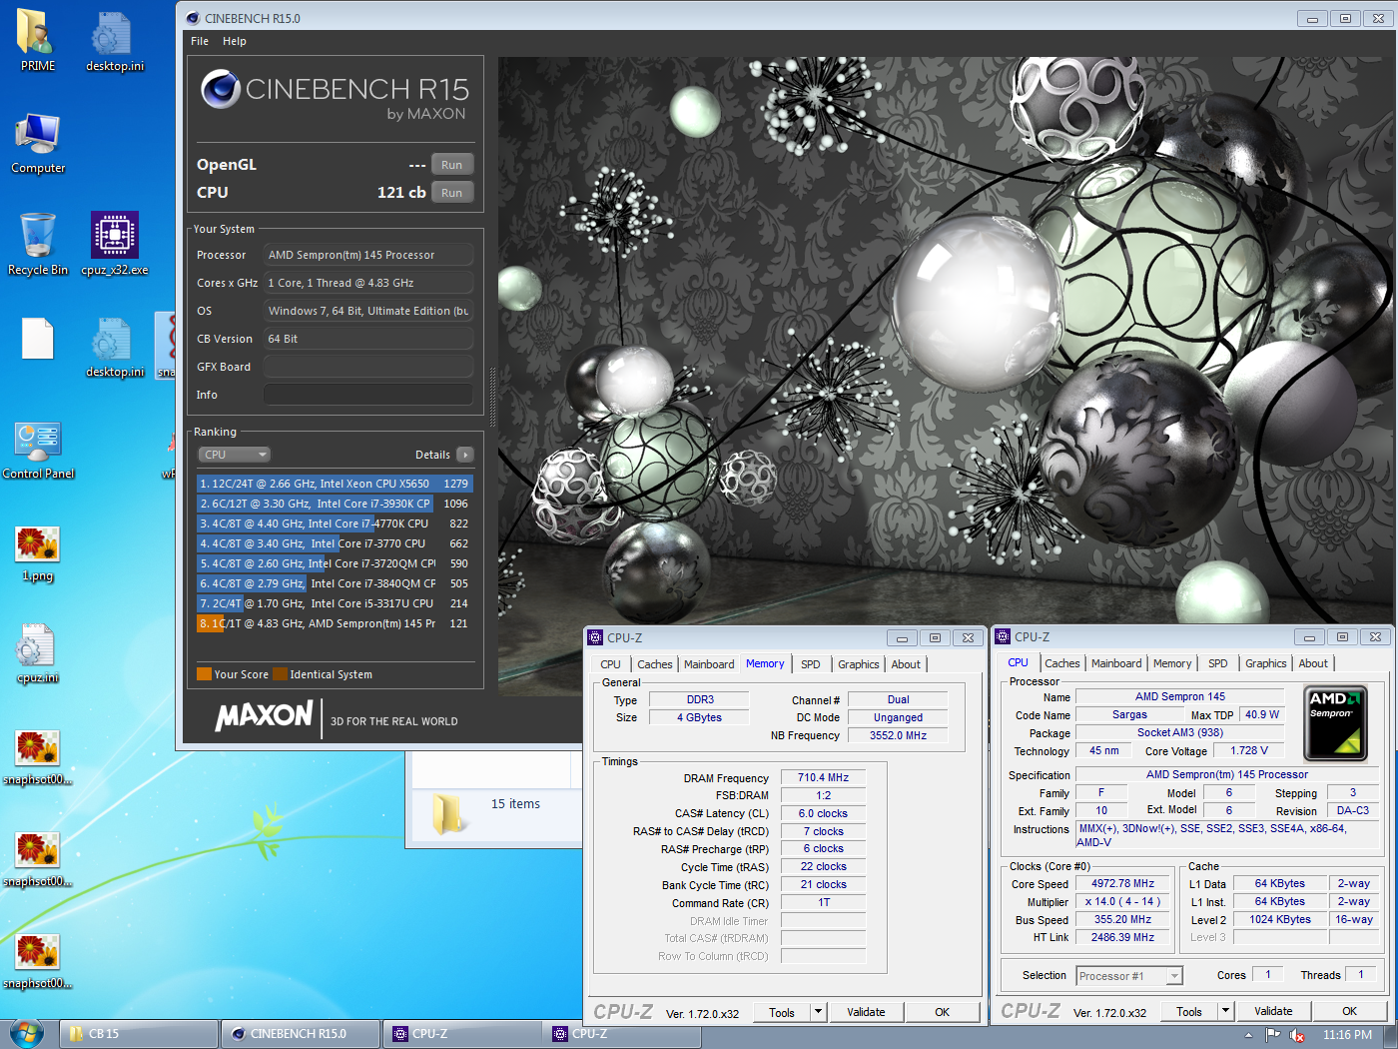This screenshot has width=1398, height=1049.
Task: Select desktop.ini icon next to PRIME folder
Action: coord(115,40)
